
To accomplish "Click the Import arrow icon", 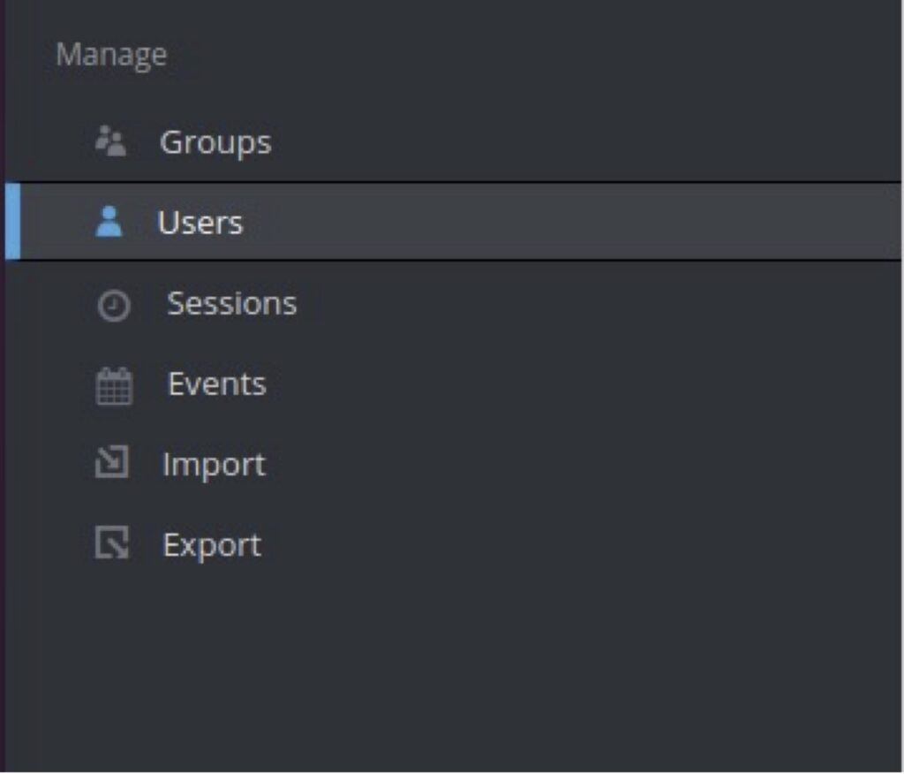I will tap(112, 463).
